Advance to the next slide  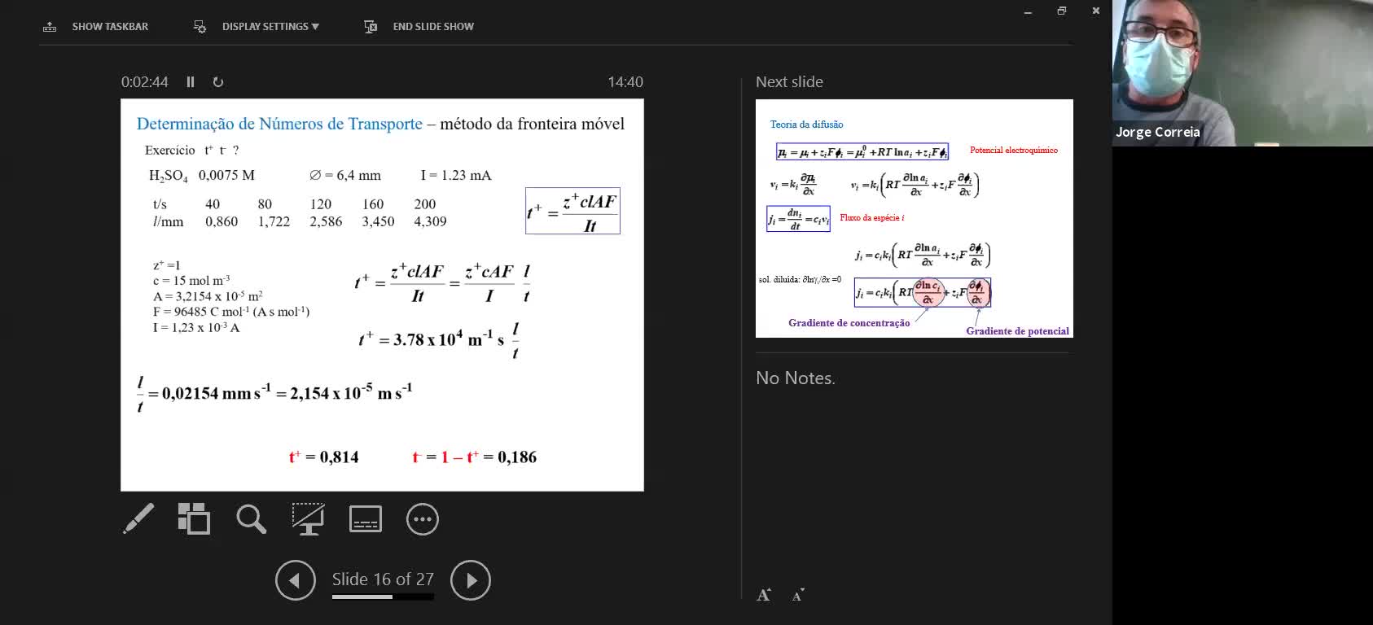point(470,580)
